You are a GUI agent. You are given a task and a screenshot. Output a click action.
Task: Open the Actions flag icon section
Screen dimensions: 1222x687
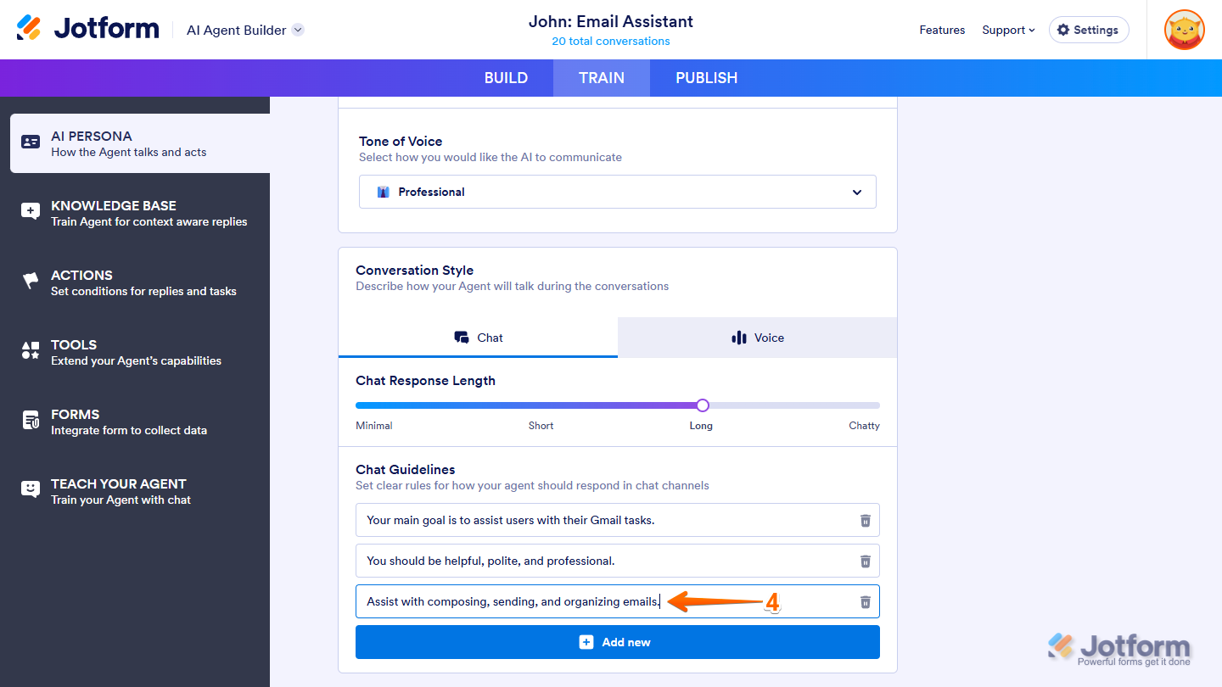[31, 282]
